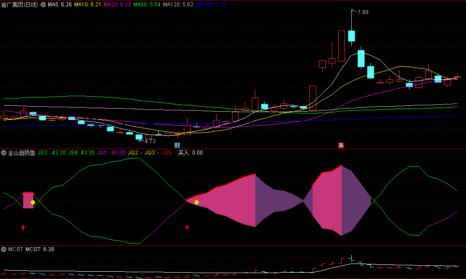The image size is (466, 279).
Task: Click the JQ3 legend label
Action: click(x=152, y=153)
